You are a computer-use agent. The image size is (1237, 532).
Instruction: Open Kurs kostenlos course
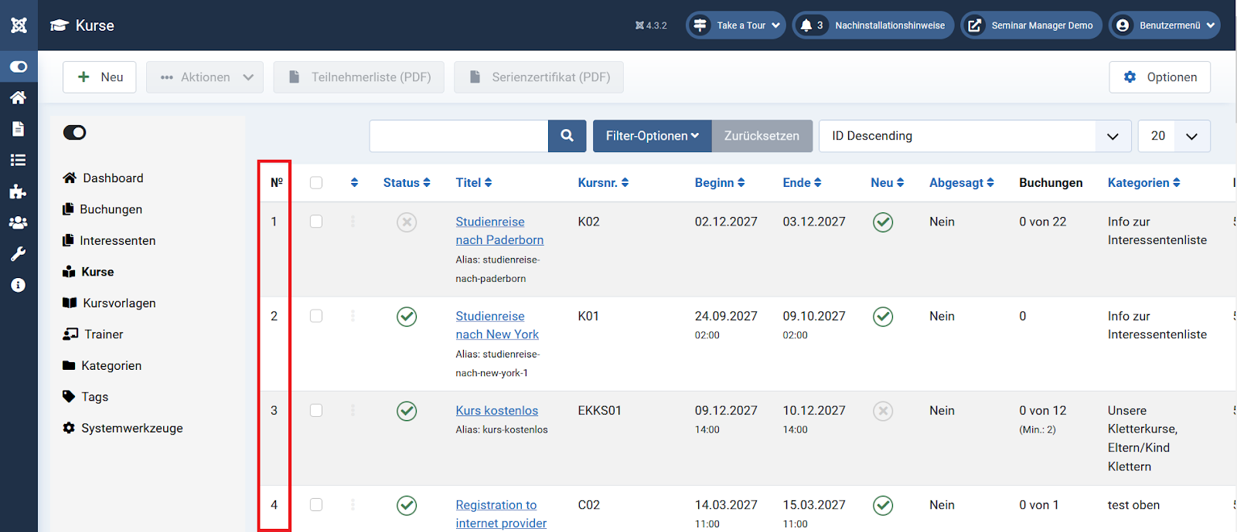coord(497,411)
